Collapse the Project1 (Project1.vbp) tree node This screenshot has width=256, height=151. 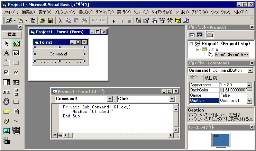(x=191, y=44)
